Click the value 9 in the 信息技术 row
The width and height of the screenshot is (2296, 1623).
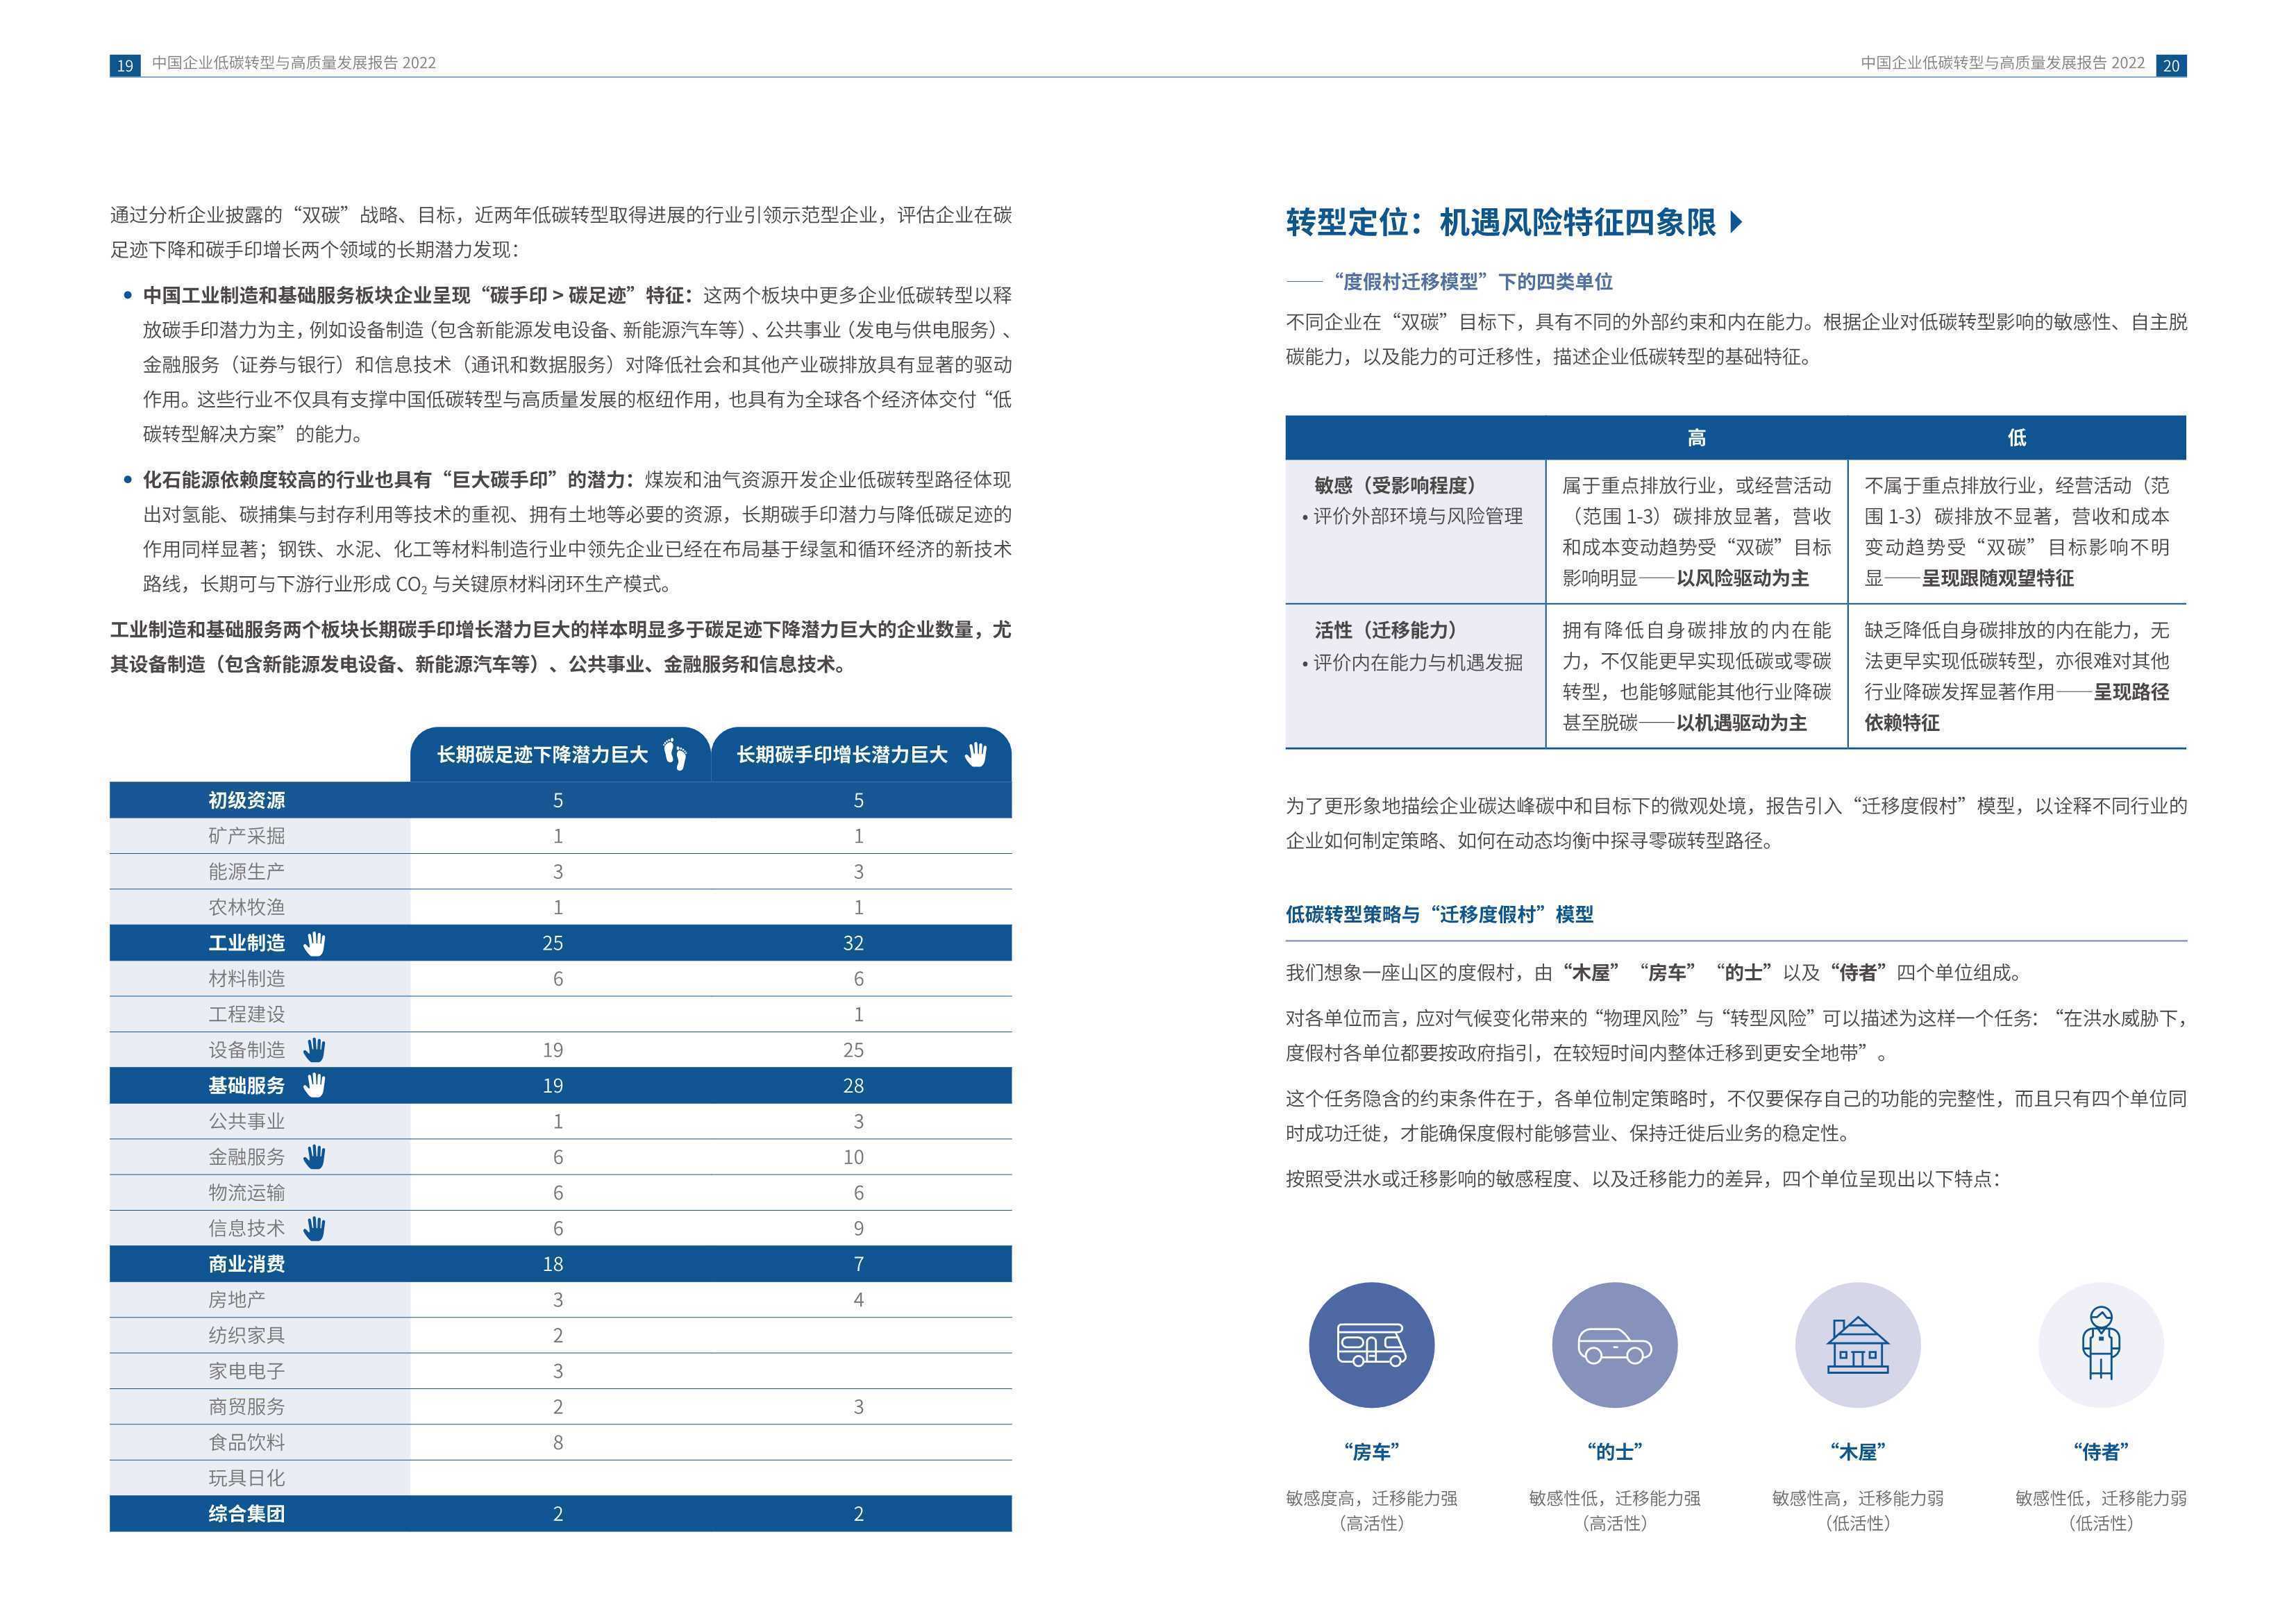point(858,1228)
